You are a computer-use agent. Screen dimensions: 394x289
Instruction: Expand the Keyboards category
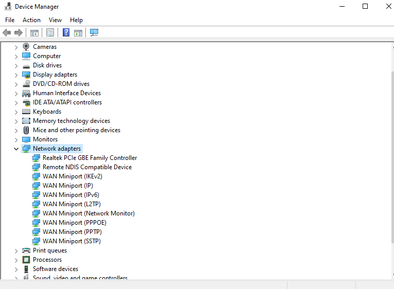pyautogui.click(x=16, y=112)
